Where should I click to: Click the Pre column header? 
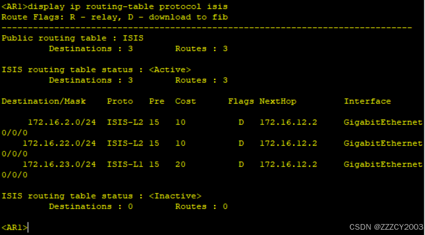(x=157, y=102)
